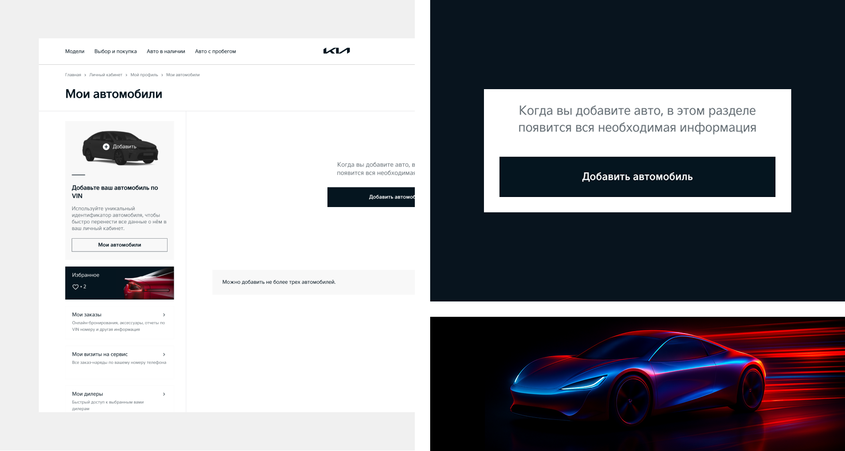Image resolution: width=845 pixels, height=451 pixels.
Task: Open the Модели menu item
Action: point(75,51)
